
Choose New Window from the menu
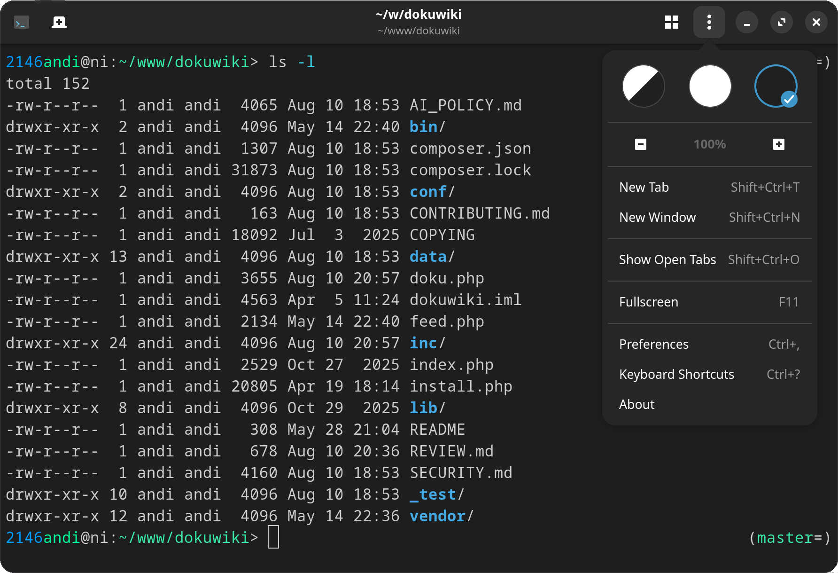(x=710, y=217)
